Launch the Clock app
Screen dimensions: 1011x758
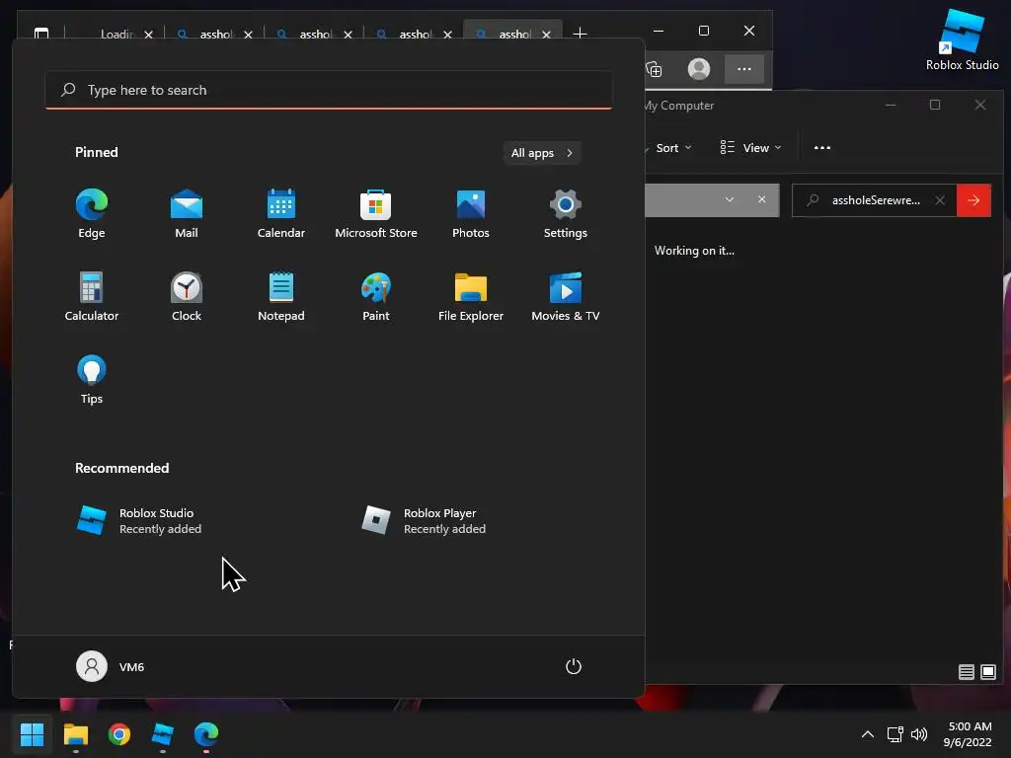click(x=187, y=296)
